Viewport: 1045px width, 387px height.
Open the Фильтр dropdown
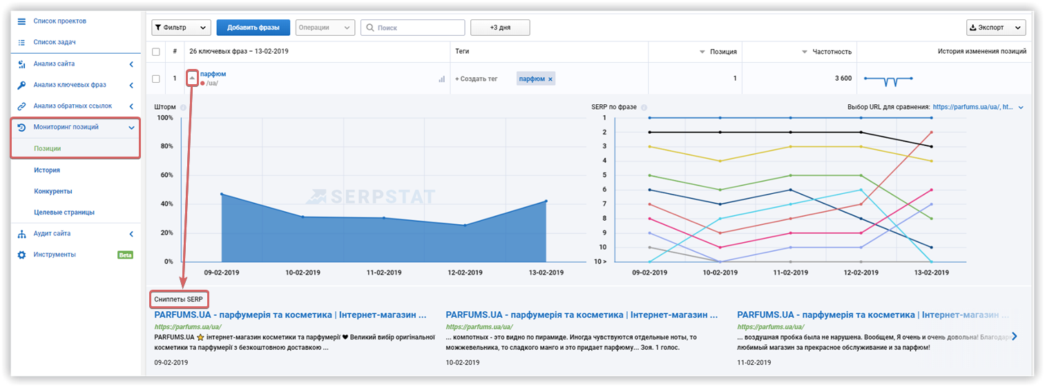tap(181, 28)
